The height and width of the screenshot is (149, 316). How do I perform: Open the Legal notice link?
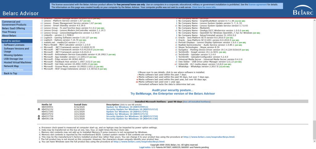click(145, 147)
